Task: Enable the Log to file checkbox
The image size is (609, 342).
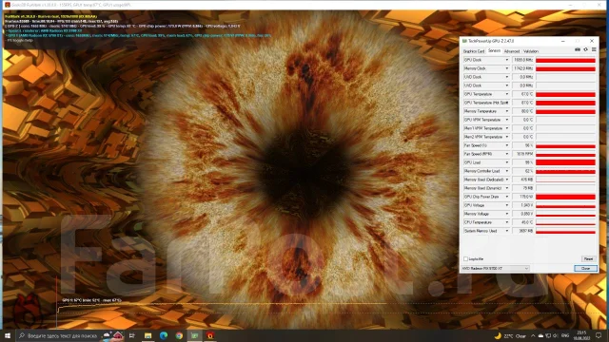Action: coord(465,258)
